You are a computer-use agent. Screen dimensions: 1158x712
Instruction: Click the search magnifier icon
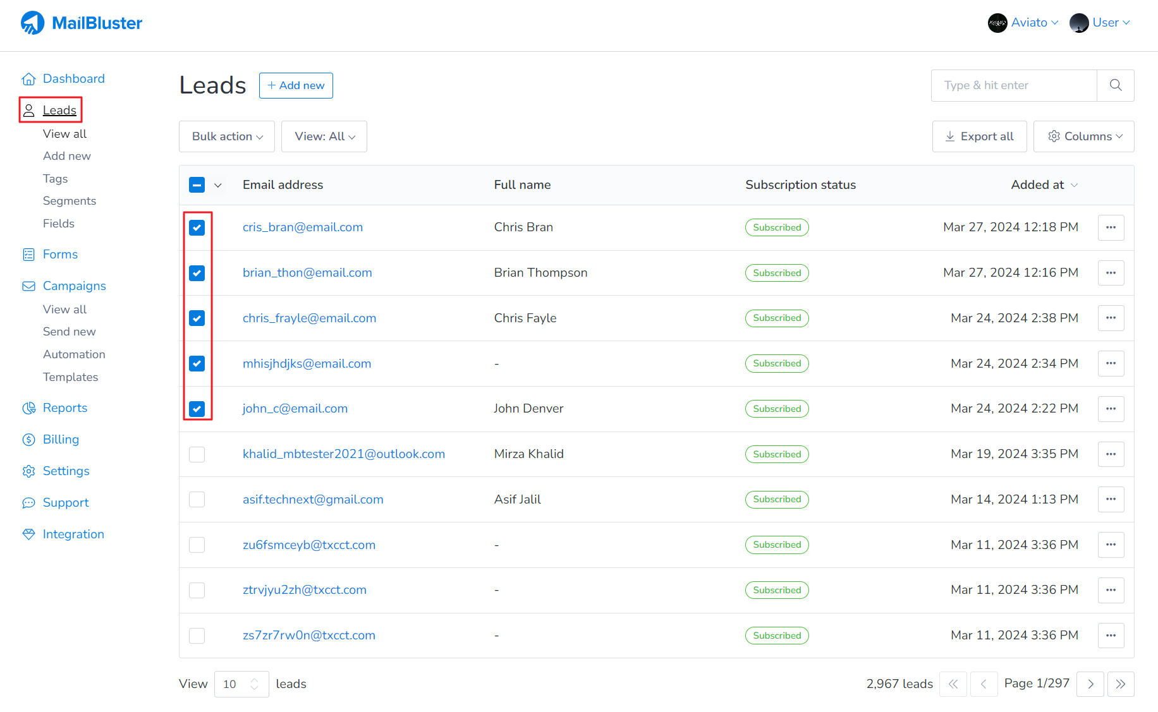[1116, 85]
